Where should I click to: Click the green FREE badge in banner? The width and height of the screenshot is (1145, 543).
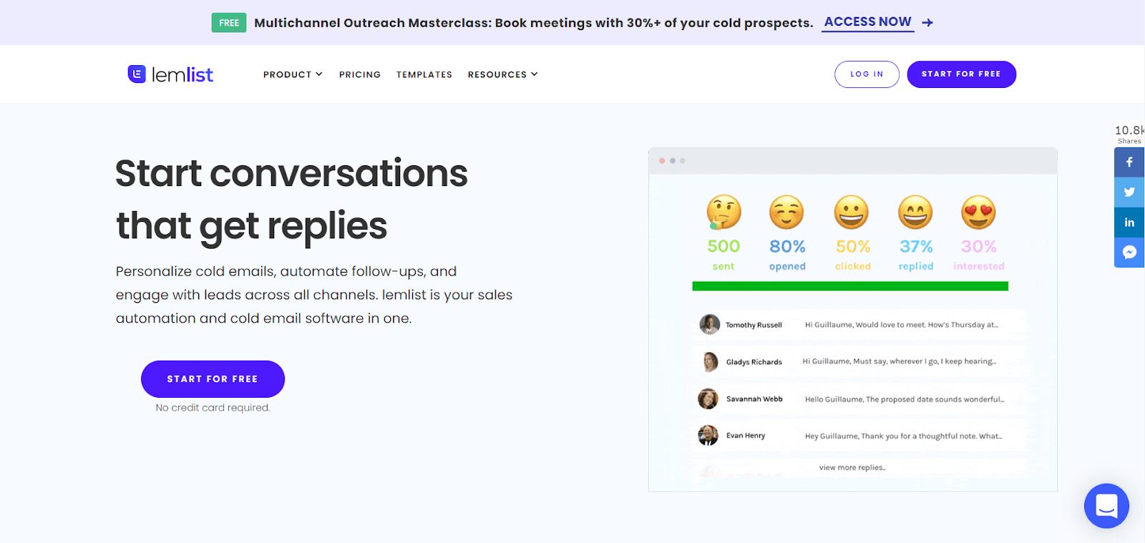229,23
